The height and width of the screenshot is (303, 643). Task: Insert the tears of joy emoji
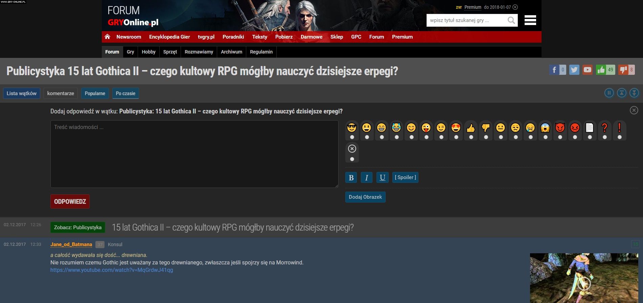[x=396, y=128]
